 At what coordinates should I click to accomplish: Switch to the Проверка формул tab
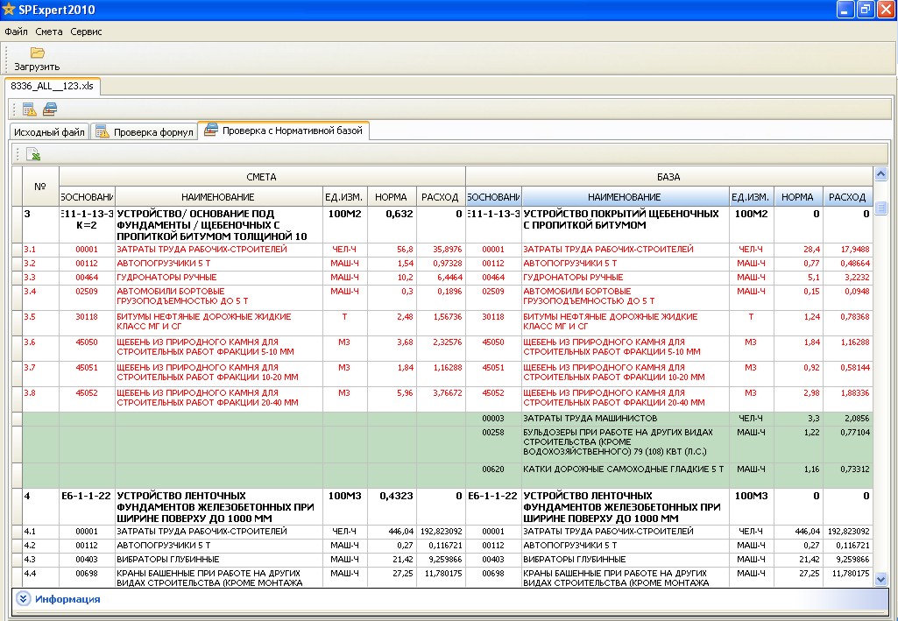[145, 132]
